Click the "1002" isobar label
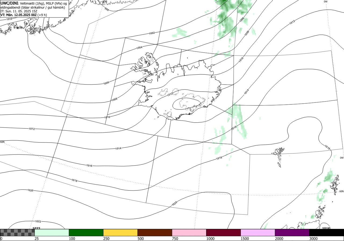Screen dimensions: 344x241 [152, 33]
